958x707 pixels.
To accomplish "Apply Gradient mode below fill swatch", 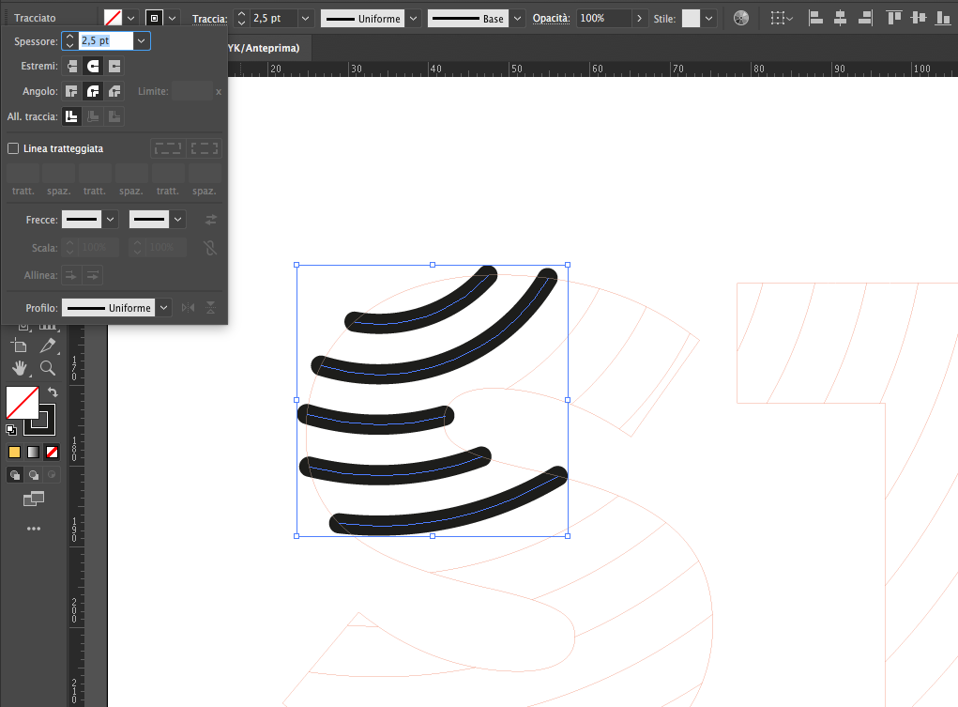I will tap(34, 452).
